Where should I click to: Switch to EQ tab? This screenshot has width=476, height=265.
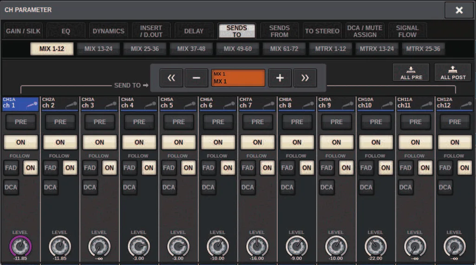click(66, 31)
